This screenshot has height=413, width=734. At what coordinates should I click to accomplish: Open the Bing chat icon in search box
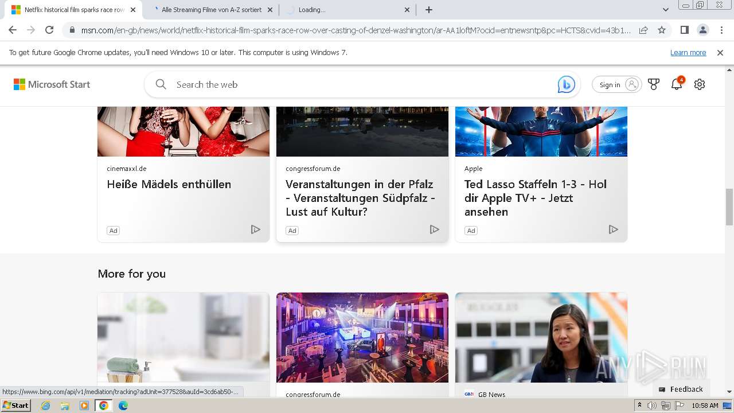tap(567, 84)
